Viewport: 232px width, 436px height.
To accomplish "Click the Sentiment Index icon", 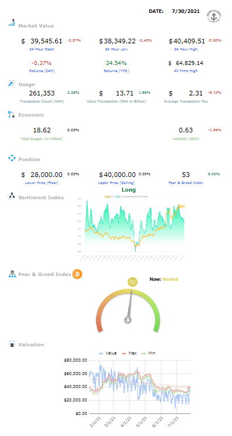I will (11, 196).
